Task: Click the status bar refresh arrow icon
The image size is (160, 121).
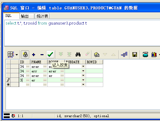Action: [x=13, y=116]
